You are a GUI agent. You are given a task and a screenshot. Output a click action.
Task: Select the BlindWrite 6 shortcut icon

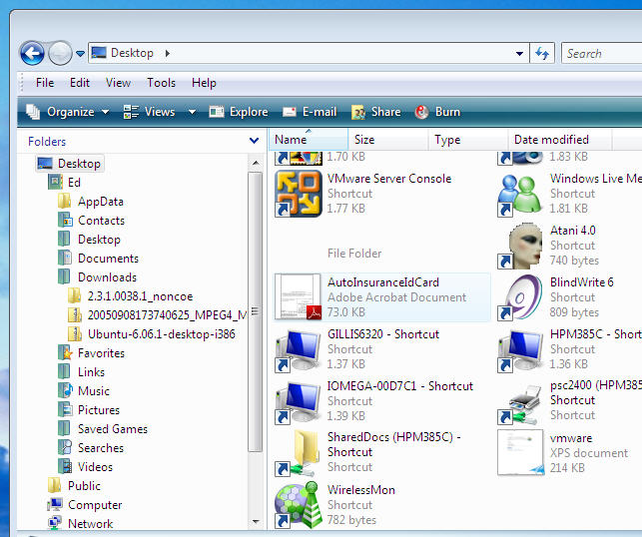[521, 297]
